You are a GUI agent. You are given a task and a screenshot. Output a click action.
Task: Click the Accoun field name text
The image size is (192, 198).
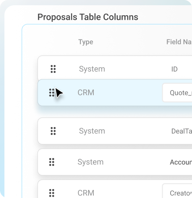pos(181,162)
